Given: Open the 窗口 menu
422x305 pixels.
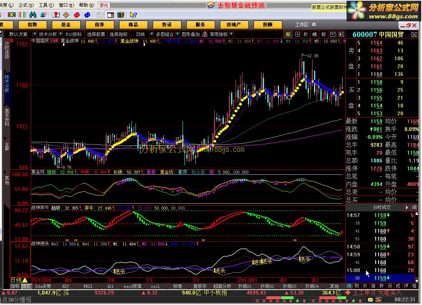Looking at the screenshot, I should (x=66, y=5).
